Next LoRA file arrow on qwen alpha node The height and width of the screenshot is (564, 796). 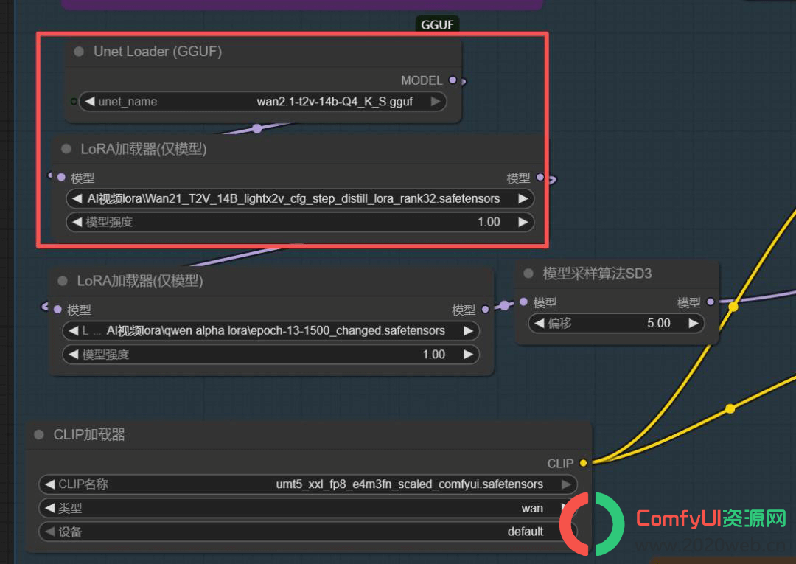(468, 331)
